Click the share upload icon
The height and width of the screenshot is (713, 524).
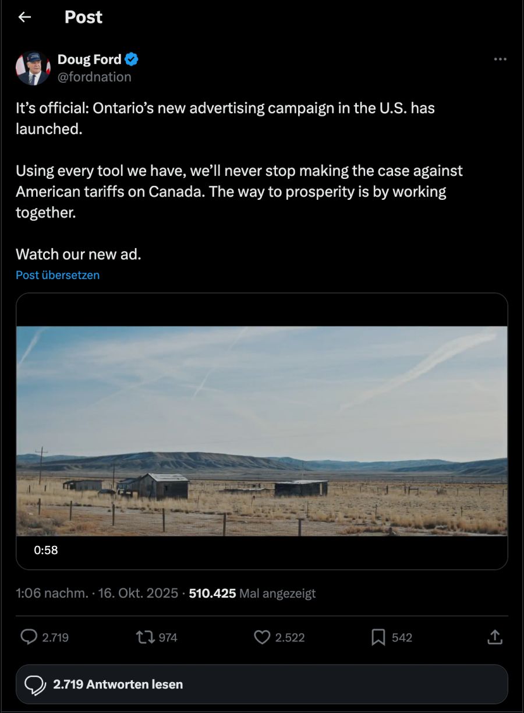pos(494,637)
